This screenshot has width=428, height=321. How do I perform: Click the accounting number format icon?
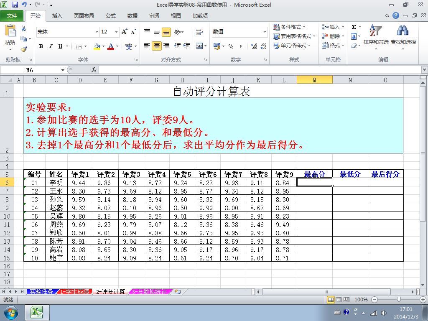(x=217, y=46)
